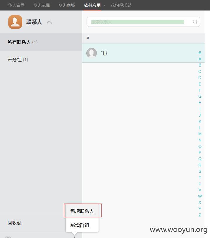Choose 新增群组 from popup menu
This screenshot has width=210, height=238.
(80, 225)
